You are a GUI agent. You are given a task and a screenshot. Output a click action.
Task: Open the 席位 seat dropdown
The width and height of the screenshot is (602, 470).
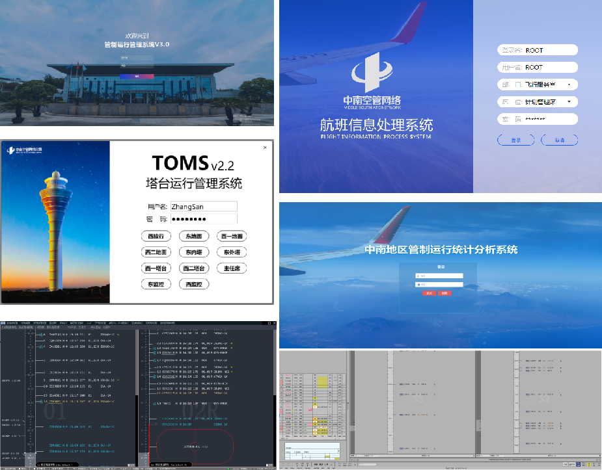tap(538, 101)
